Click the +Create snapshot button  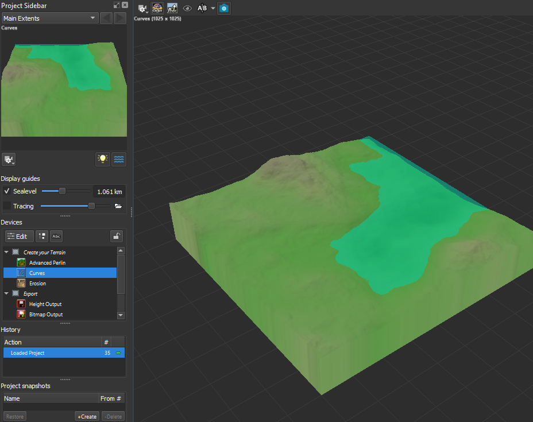pos(87,416)
